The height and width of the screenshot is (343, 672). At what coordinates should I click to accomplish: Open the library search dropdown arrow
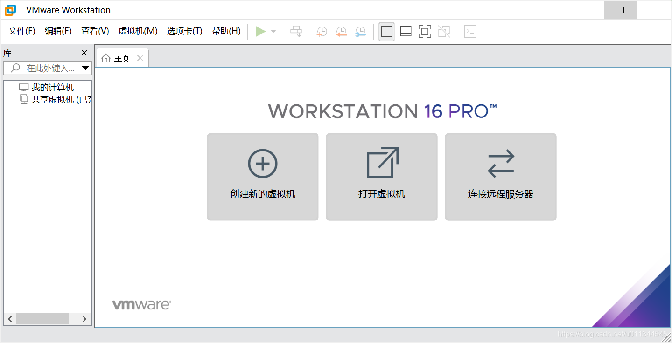tap(86, 68)
